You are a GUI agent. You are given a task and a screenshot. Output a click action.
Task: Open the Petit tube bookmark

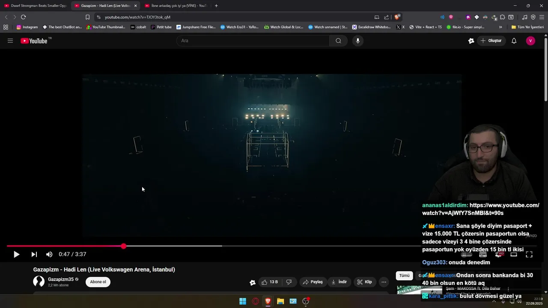161,27
